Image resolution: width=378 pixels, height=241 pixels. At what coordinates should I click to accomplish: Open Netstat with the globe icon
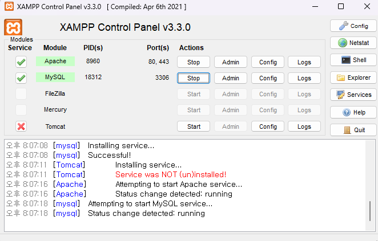(353, 43)
